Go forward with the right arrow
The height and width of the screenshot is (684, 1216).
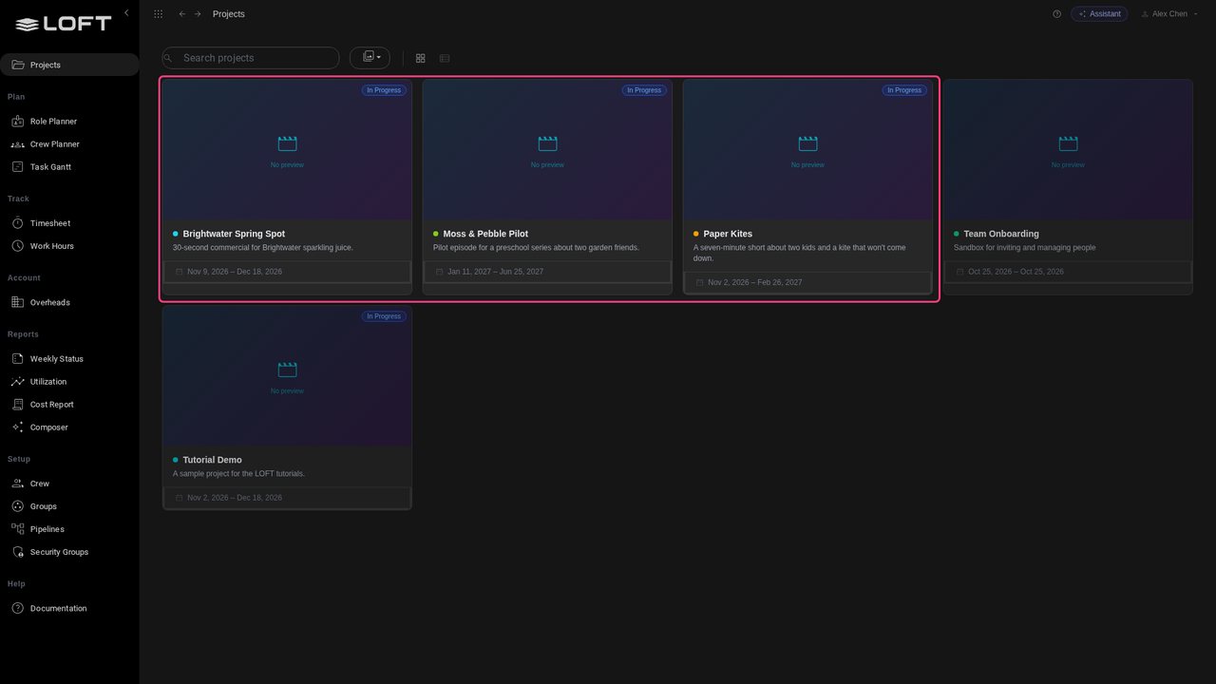pyautogui.click(x=198, y=14)
